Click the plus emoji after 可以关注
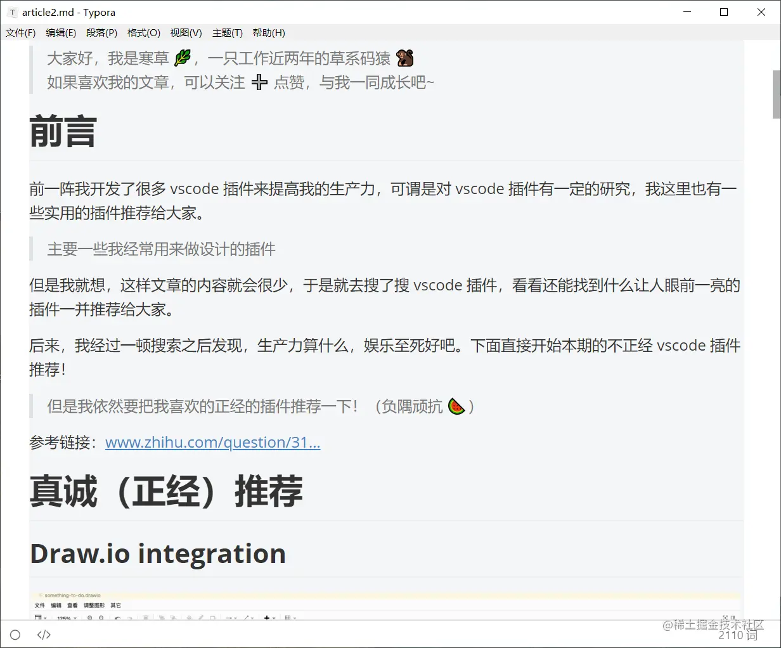781x648 pixels. point(259,82)
